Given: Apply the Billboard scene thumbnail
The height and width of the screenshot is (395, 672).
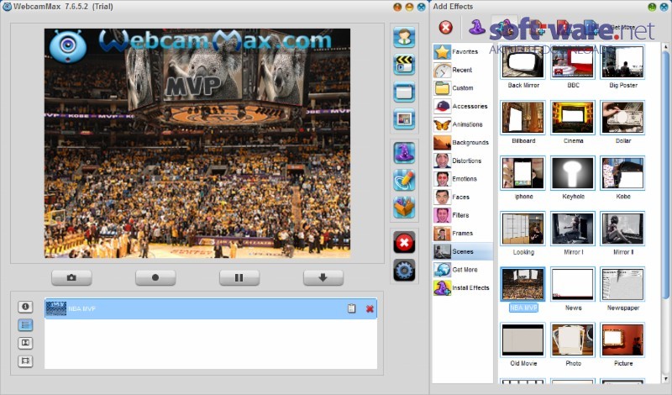Looking at the screenshot, I should coord(522,118).
